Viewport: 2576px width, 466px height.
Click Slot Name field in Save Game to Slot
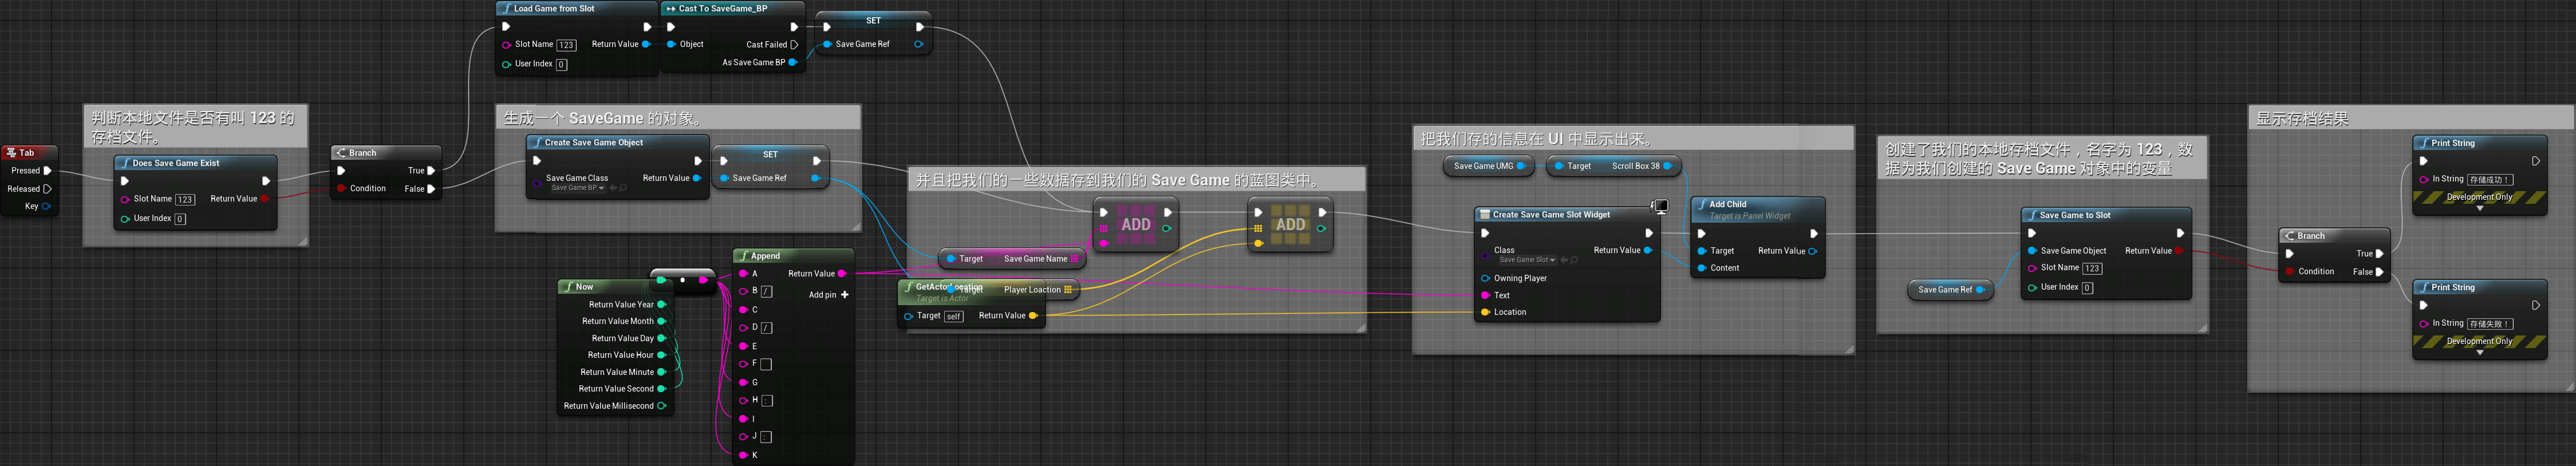tap(2092, 268)
